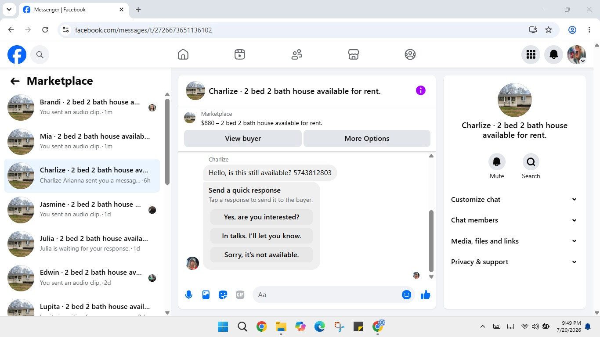Open the Facebook notifications bell
This screenshot has width=600, height=337.
pyautogui.click(x=554, y=54)
